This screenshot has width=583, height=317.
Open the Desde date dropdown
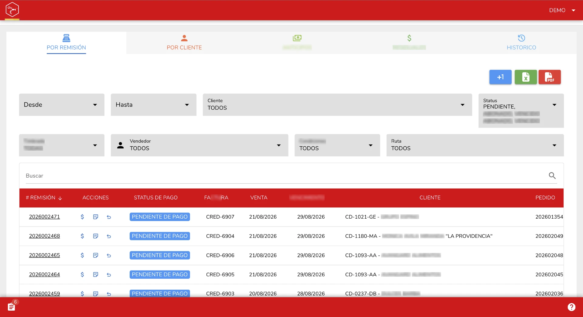tap(62, 105)
